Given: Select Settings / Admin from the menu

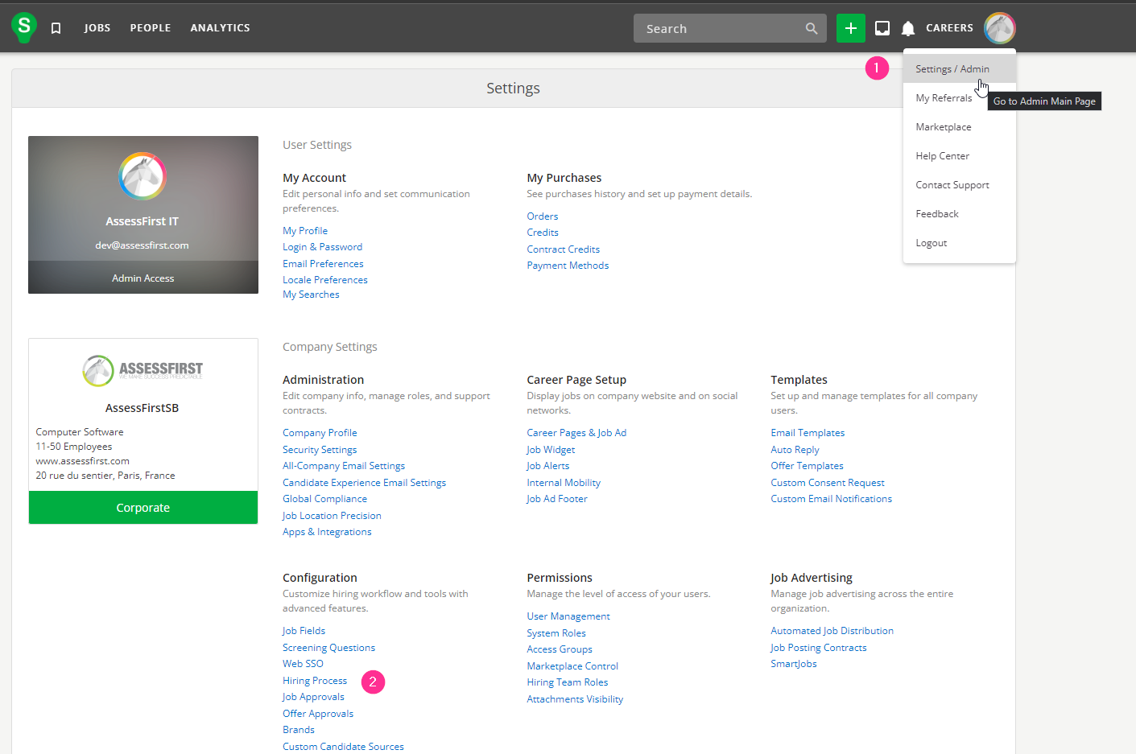Looking at the screenshot, I should click(952, 69).
